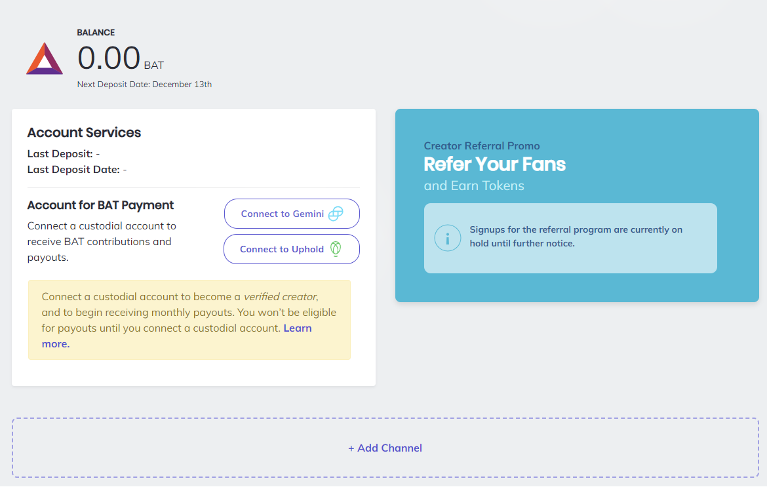Click the Account for BAT Payment heading
The width and height of the screenshot is (767, 487).
click(x=100, y=205)
